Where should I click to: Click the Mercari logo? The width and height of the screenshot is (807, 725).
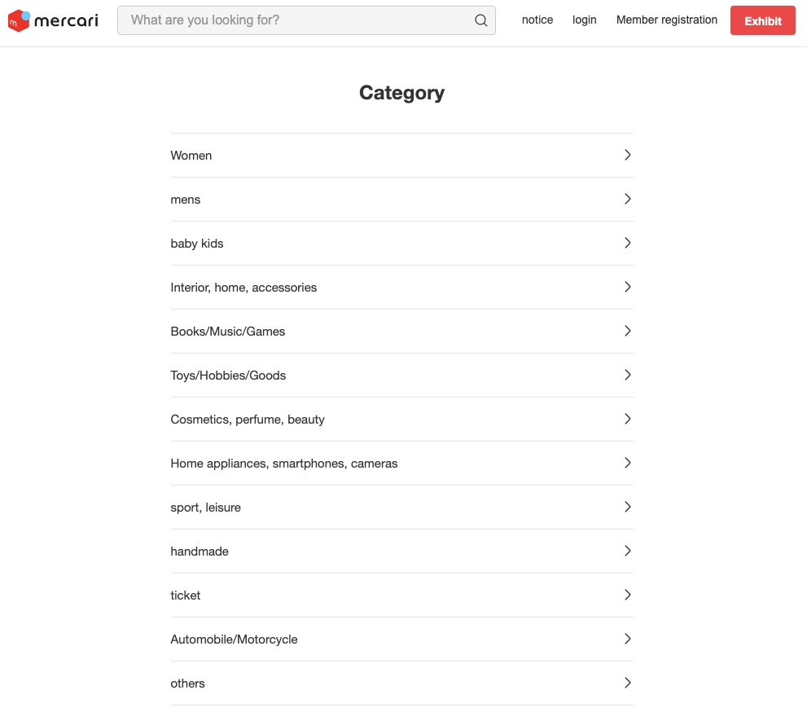(53, 20)
